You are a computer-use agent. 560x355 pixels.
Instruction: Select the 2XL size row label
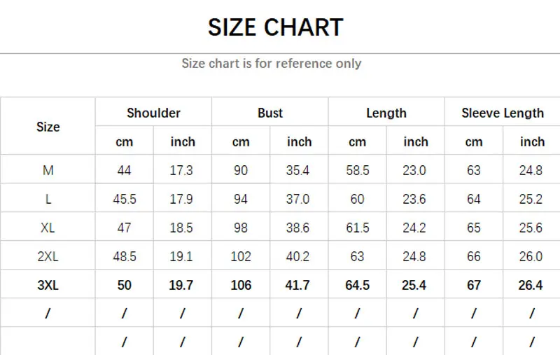tap(48, 256)
